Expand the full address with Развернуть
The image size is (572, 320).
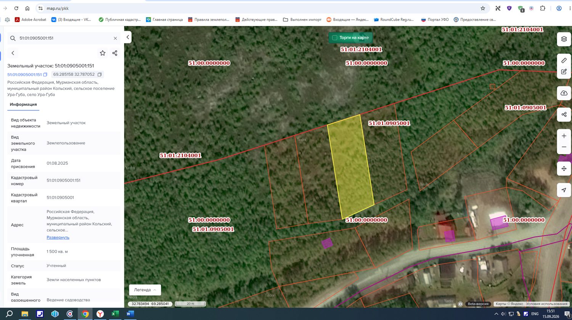(x=58, y=237)
